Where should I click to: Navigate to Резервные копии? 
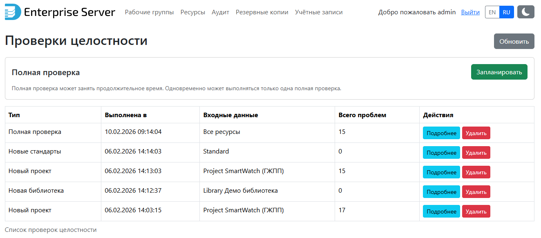click(262, 12)
